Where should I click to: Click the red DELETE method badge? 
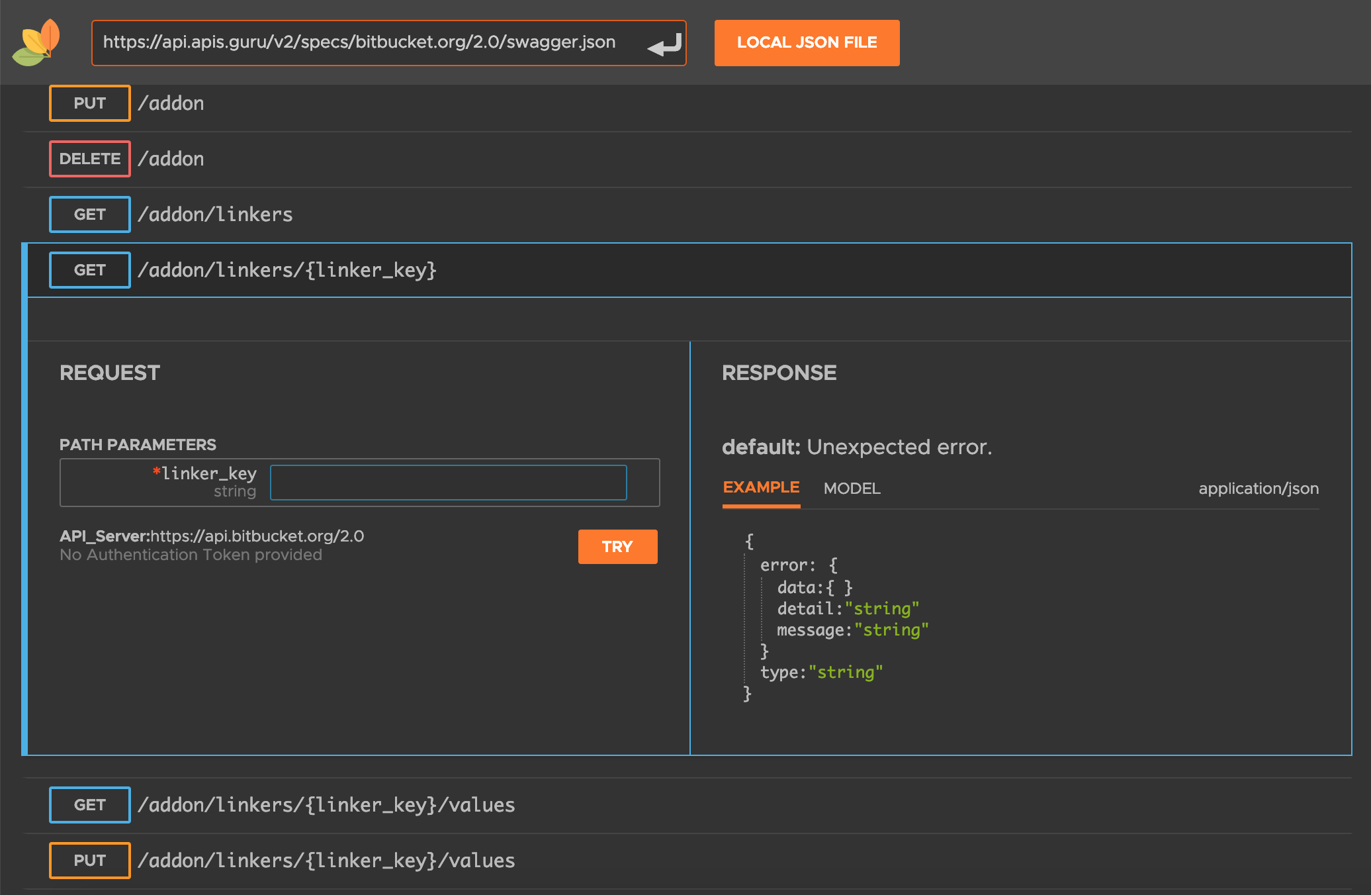(x=90, y=159)
